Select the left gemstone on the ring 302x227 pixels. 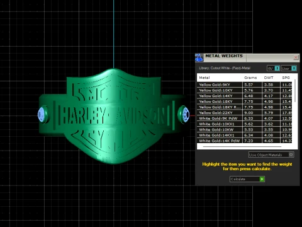click(x=42, y=115)
